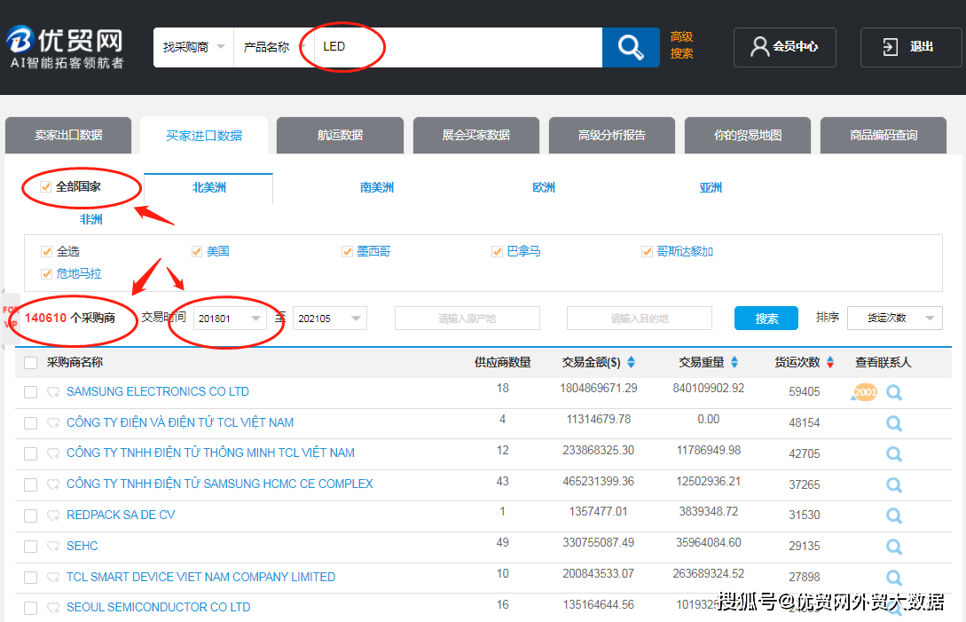Toggle the 全选 select-all checkbox
Viewport: 966px width, 622px height.
[x=46, y=251]
